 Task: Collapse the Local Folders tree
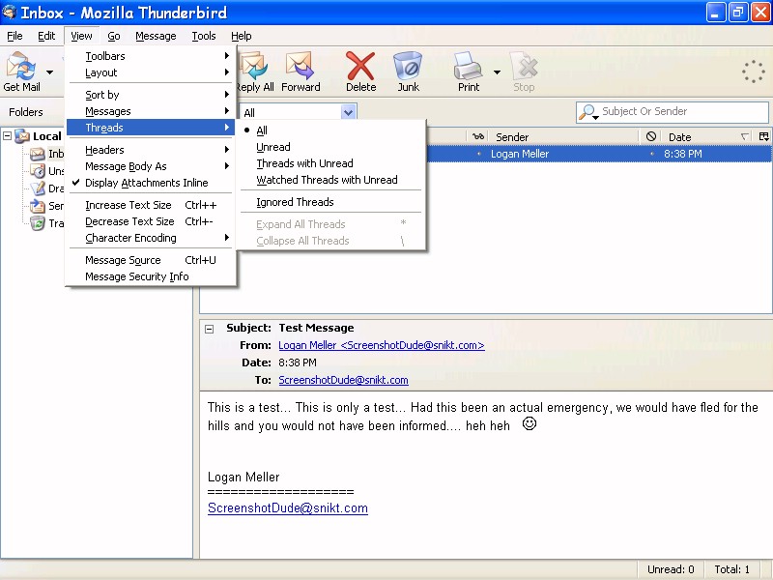tap(8, 135)
